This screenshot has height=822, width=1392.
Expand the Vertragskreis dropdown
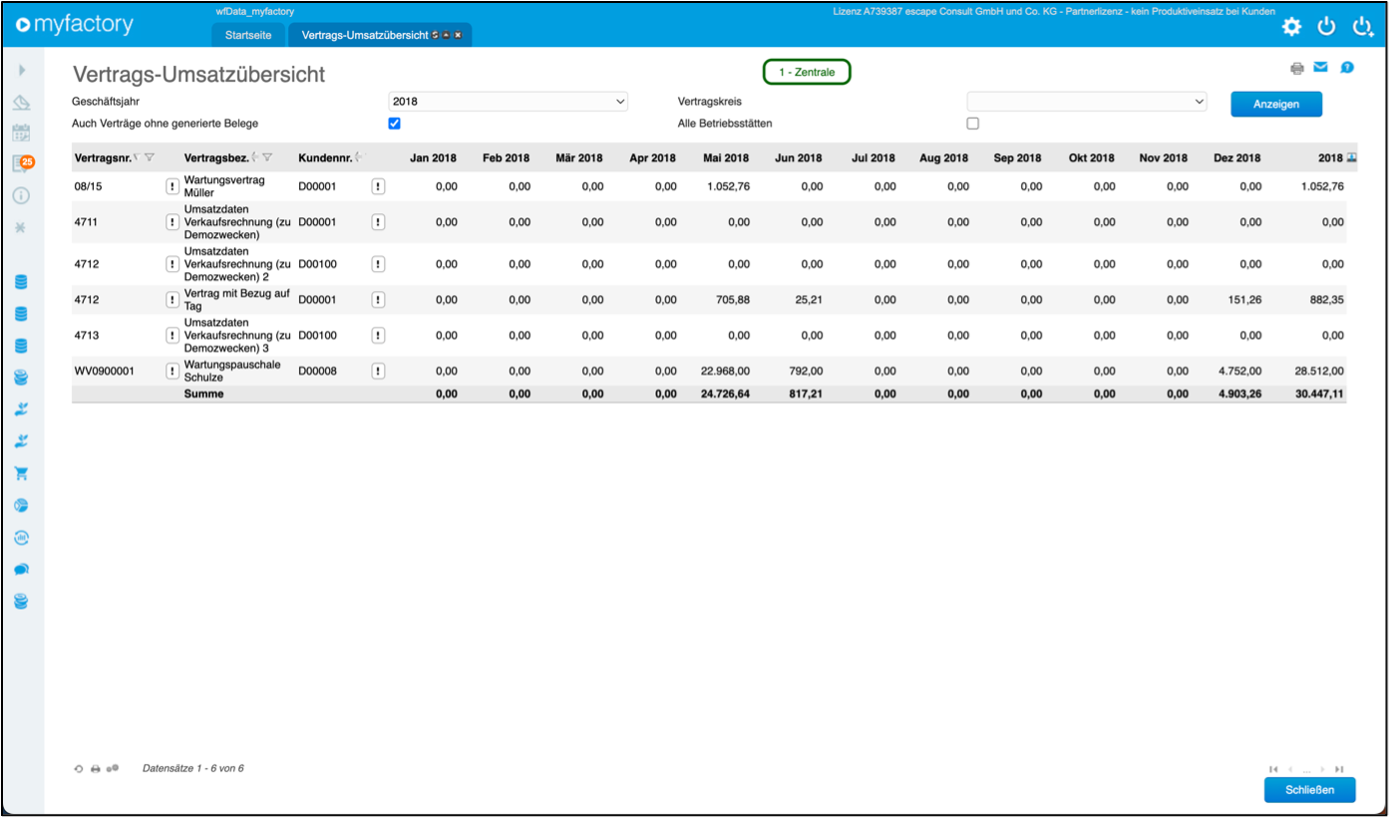pos(1086,102)
